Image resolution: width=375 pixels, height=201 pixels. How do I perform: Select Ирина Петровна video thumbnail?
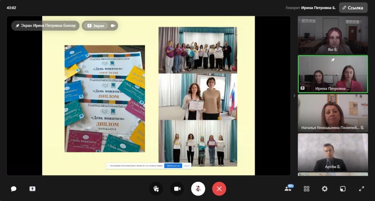(332, 74)
